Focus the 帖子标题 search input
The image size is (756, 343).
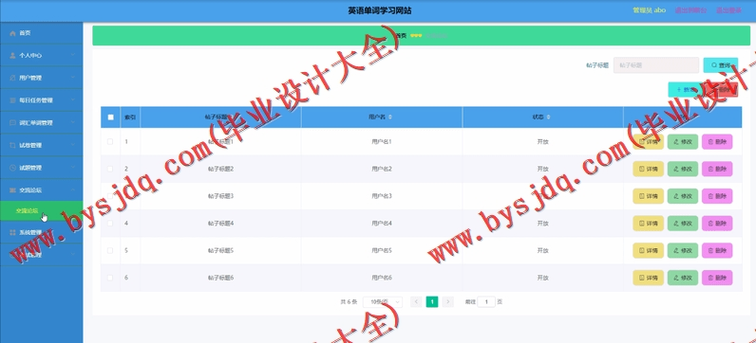pyautogui.click(x=655, y=65)
